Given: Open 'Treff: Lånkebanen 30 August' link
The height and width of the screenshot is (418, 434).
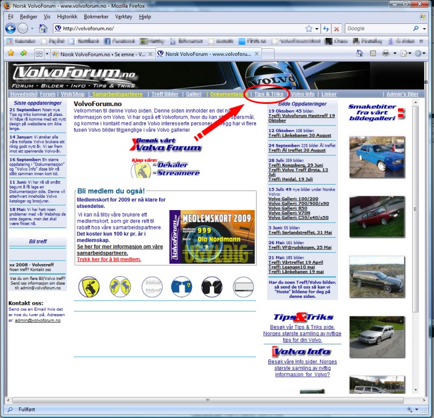Looking at the screenshot, I should (x=300, y=135).
